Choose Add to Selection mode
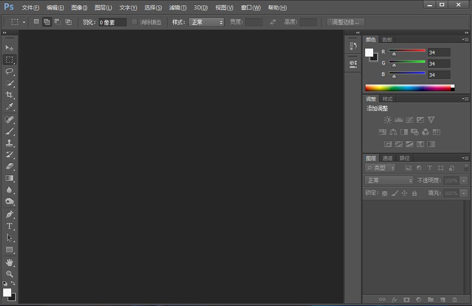This screenshot has height=306, width=472. pos(47,22)
